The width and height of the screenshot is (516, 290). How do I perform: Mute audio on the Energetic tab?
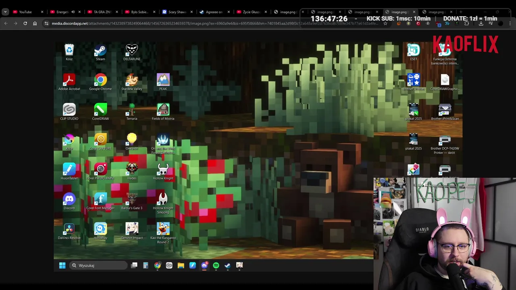[x=73, y=12]
